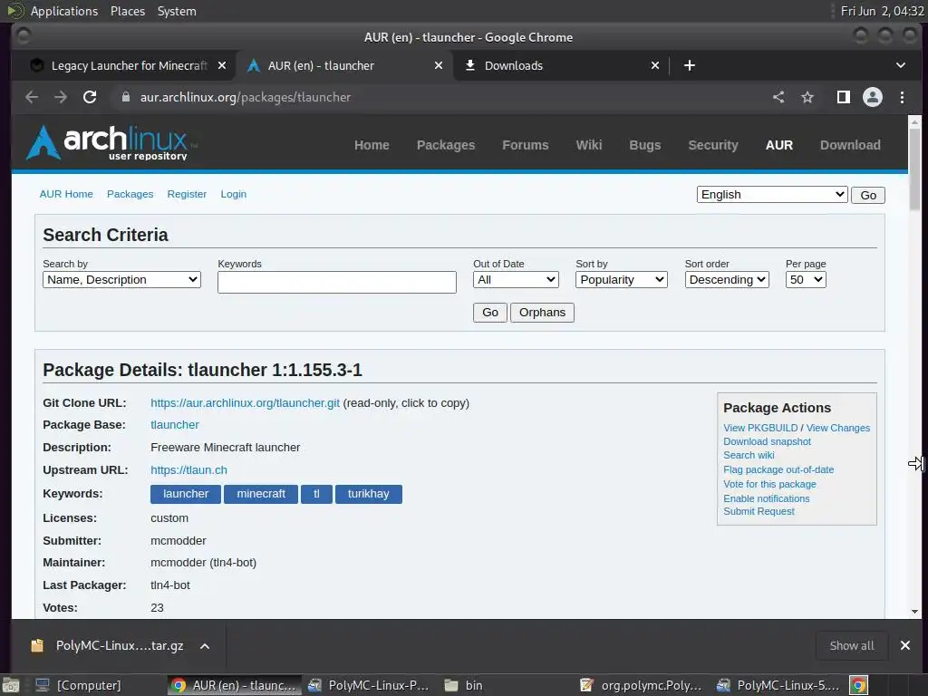Click the tl keyword tag
The height and width of the screenshot is (696, 928).
(316, 494)
